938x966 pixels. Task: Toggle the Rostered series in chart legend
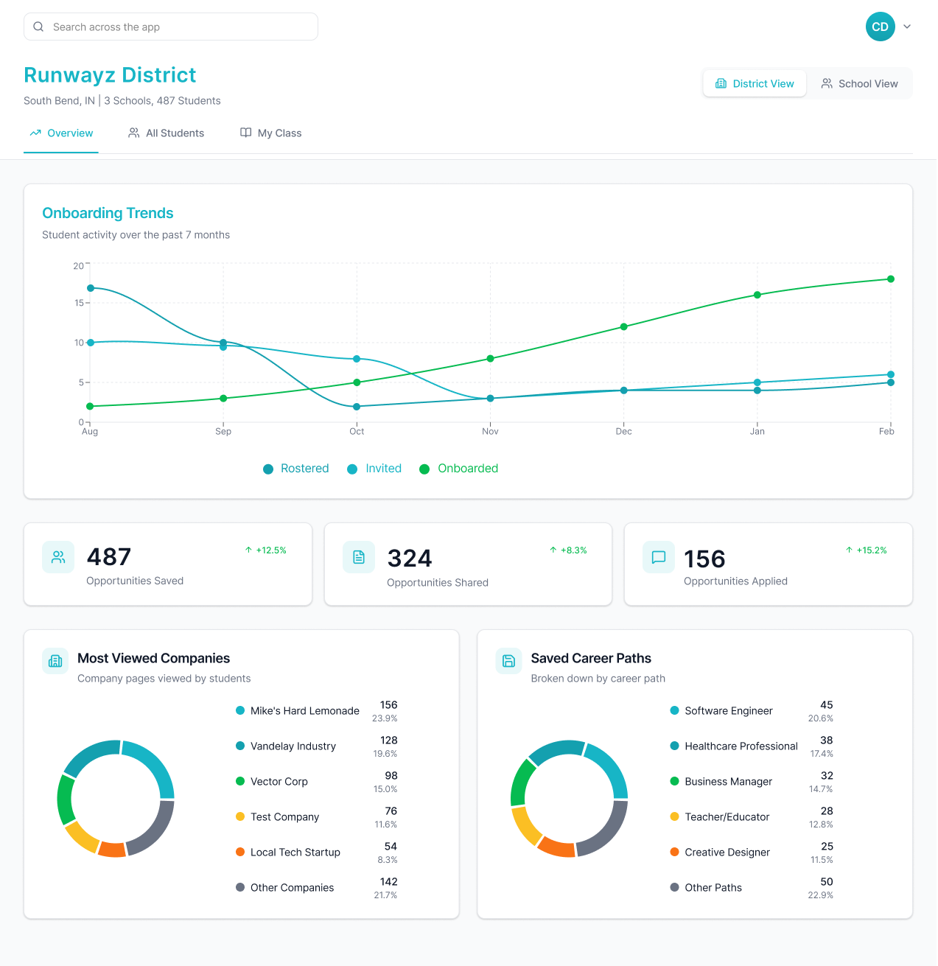coord(296,469)
